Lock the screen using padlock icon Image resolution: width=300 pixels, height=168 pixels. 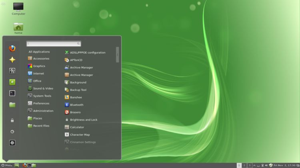pos(12,120)
